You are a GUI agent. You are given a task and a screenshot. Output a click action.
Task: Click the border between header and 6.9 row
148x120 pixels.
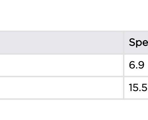74,54
